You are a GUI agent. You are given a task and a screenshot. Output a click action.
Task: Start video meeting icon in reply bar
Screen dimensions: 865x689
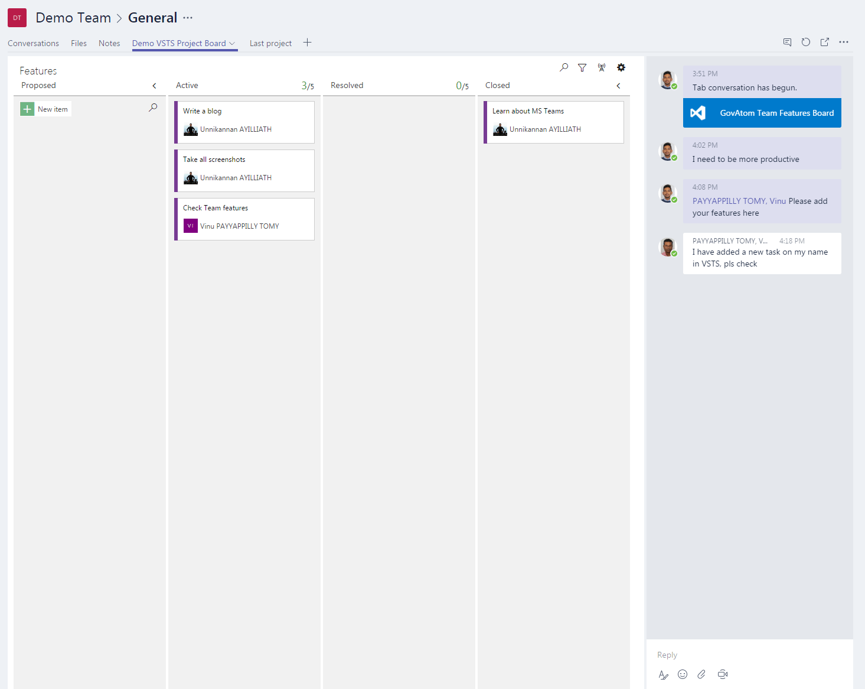click(722, 674)
